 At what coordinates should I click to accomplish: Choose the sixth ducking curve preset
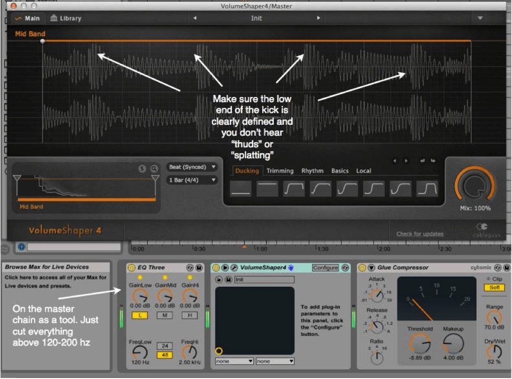click(374, 189)
